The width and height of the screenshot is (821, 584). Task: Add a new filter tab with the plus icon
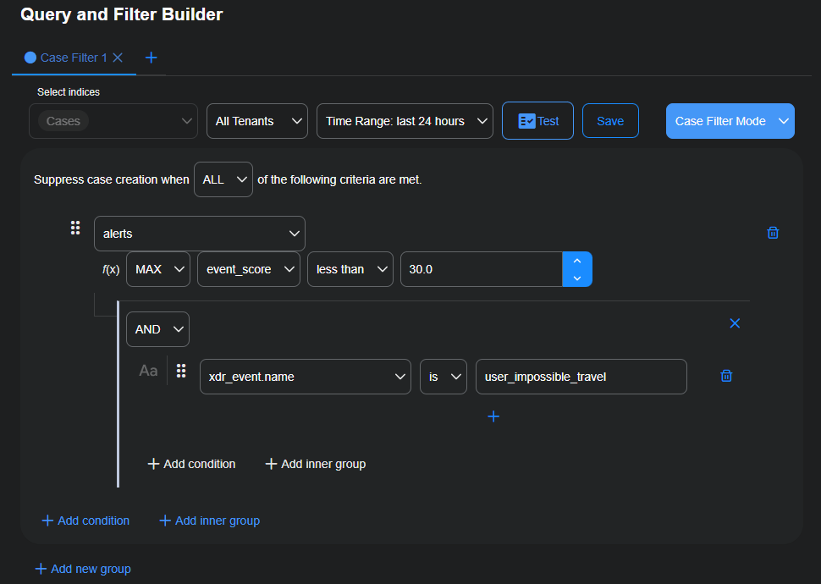click(x=151, y=58)
